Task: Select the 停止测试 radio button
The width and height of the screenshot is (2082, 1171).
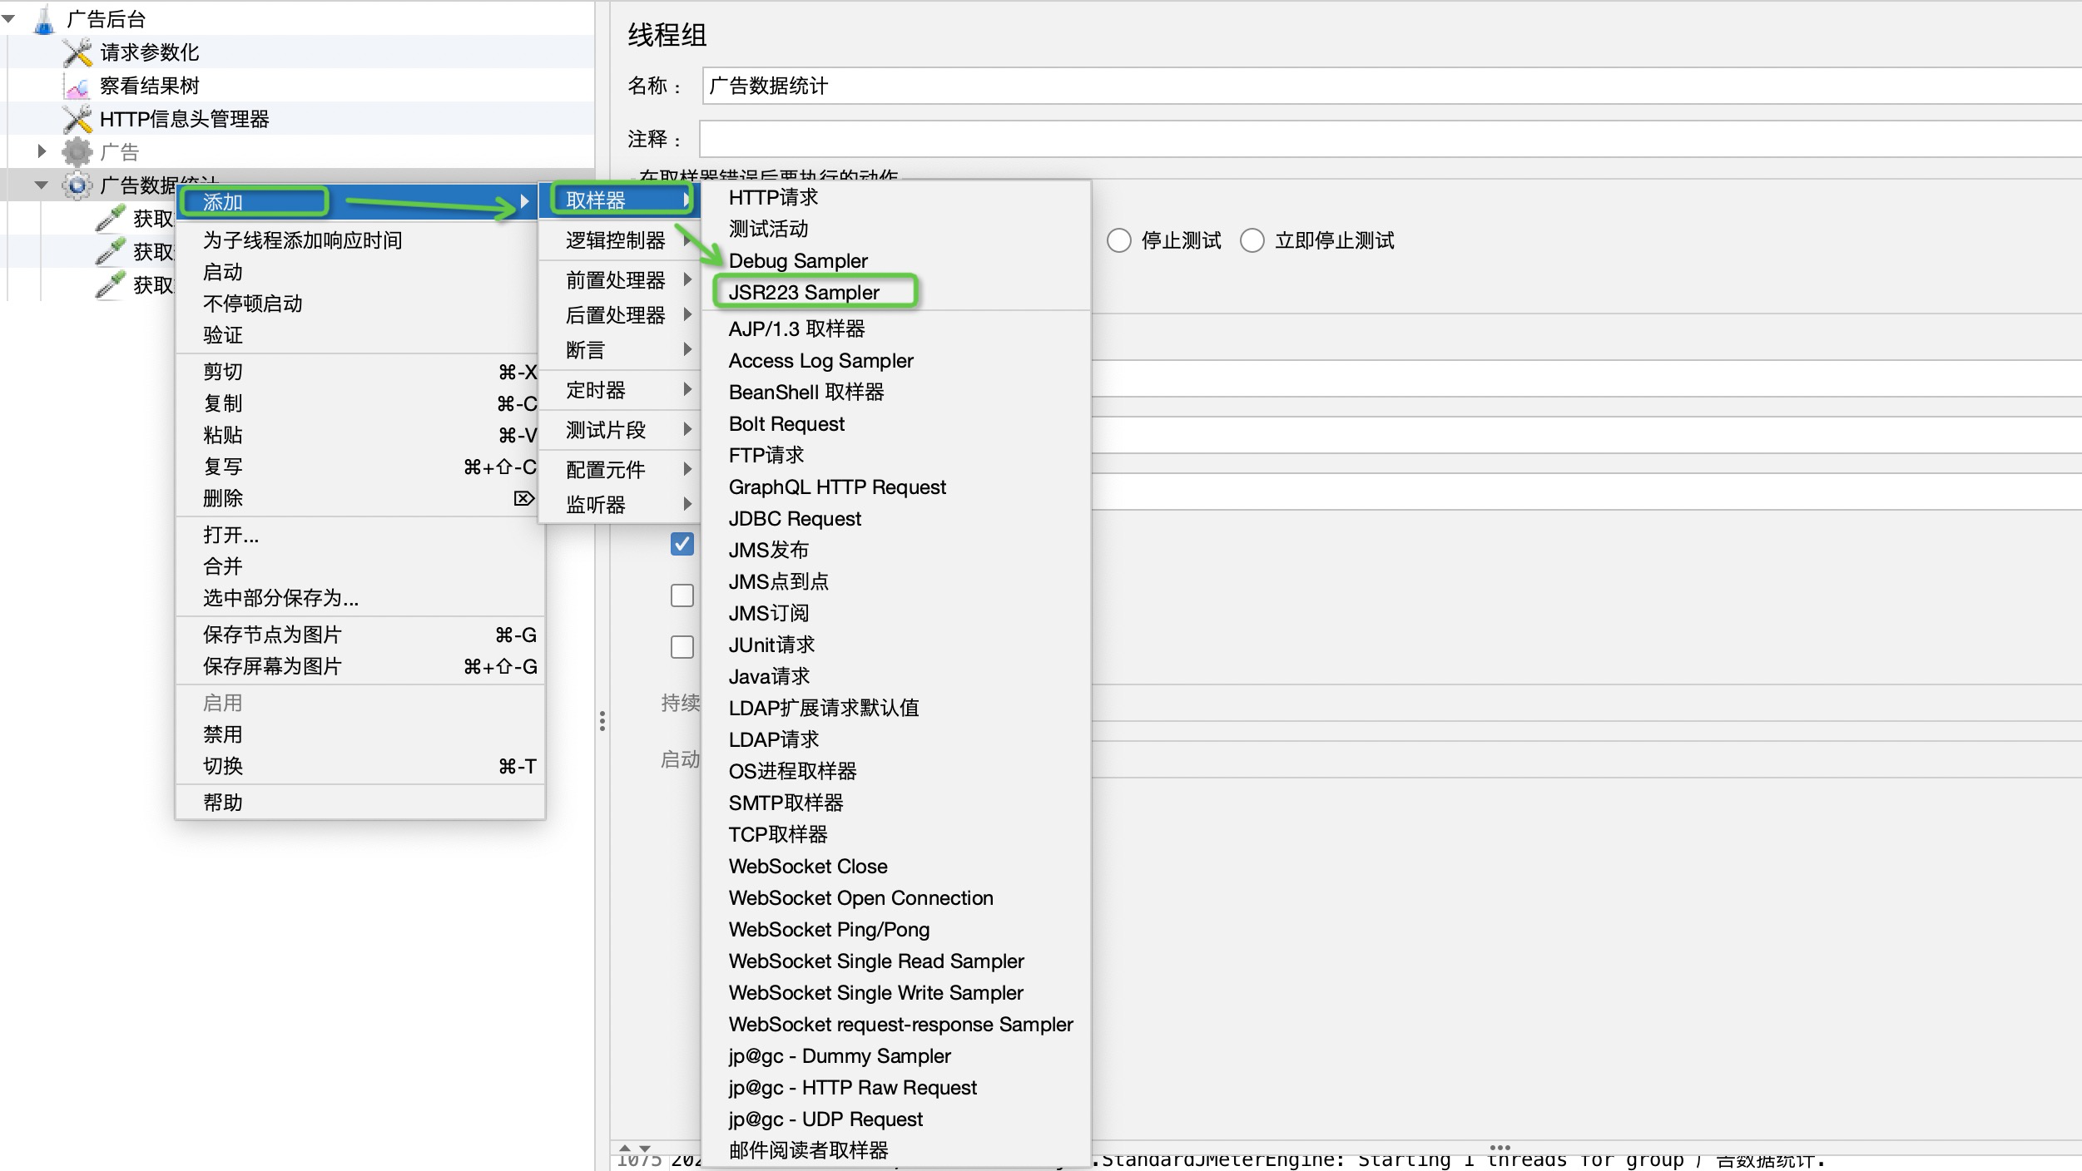Action: click(x=1119, y=240)
